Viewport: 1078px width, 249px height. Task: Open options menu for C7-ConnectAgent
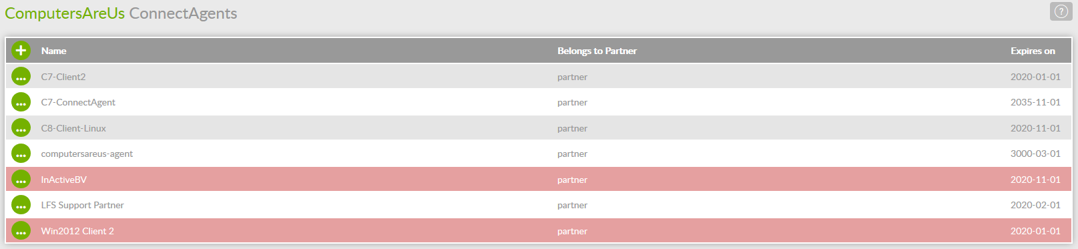pyautogui.click(x=21, y=102)
